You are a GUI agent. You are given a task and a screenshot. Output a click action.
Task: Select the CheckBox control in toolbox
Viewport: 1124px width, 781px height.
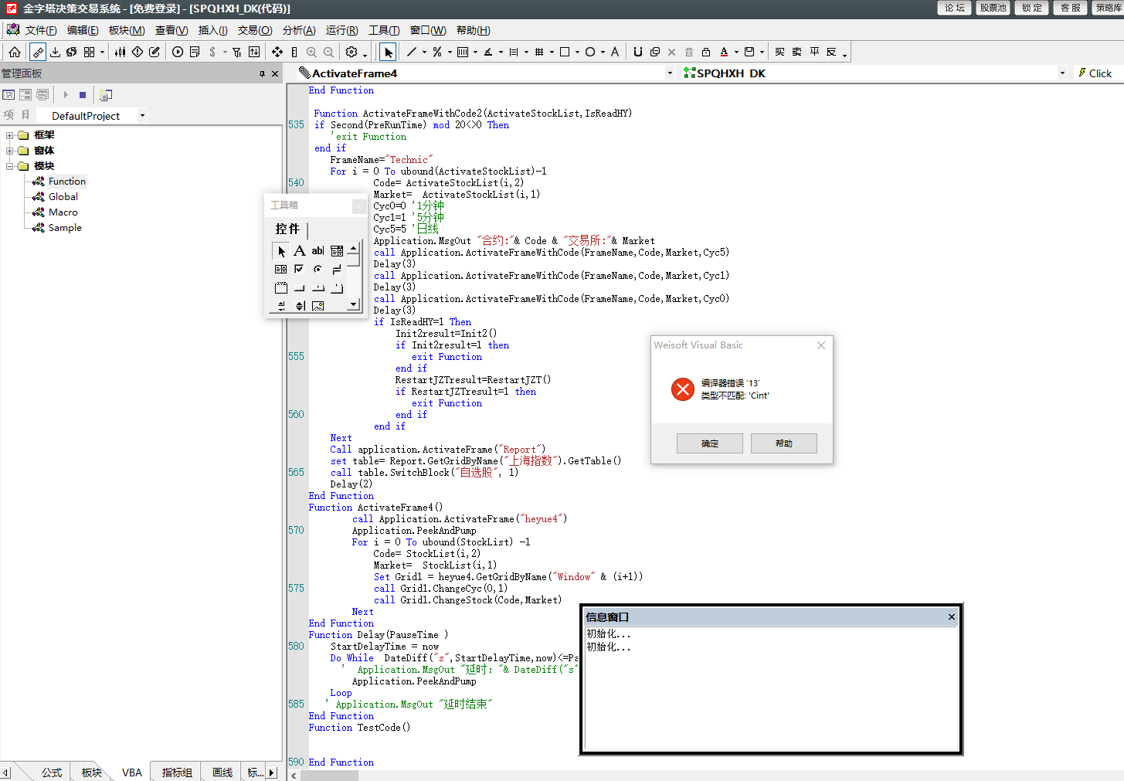pos(299,270)
